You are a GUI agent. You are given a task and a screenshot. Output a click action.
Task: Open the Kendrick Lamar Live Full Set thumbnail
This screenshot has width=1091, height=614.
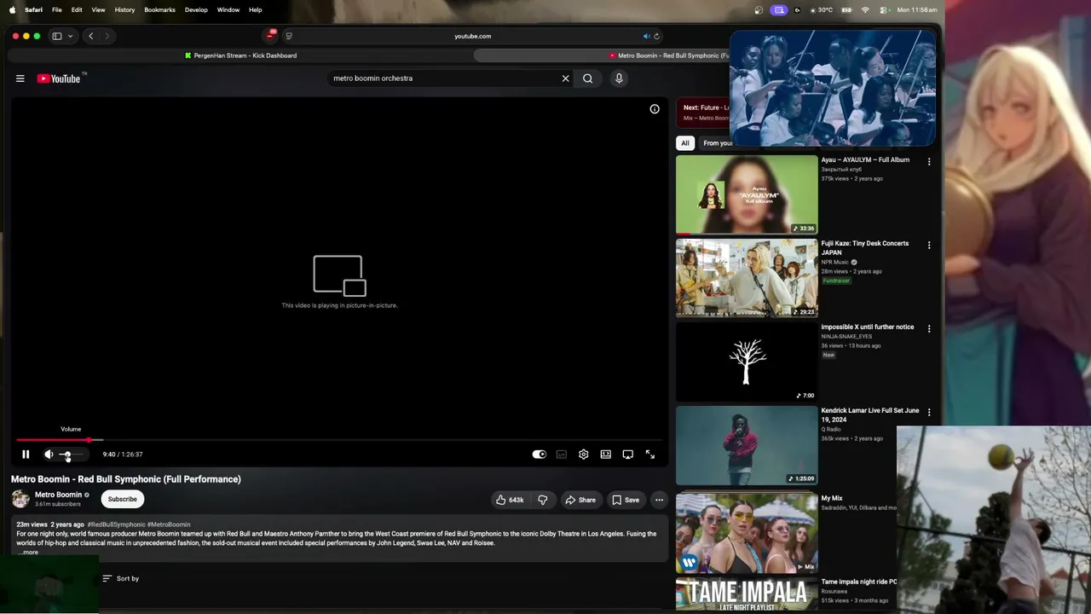pos(747,445)
